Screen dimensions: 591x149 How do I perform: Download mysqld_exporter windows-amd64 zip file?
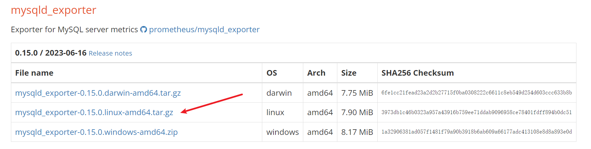pyautogui.click(x=96, y=132)
